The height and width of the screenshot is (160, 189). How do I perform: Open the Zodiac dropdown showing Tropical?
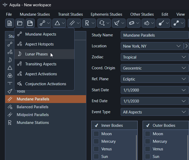tap(155, 57)
